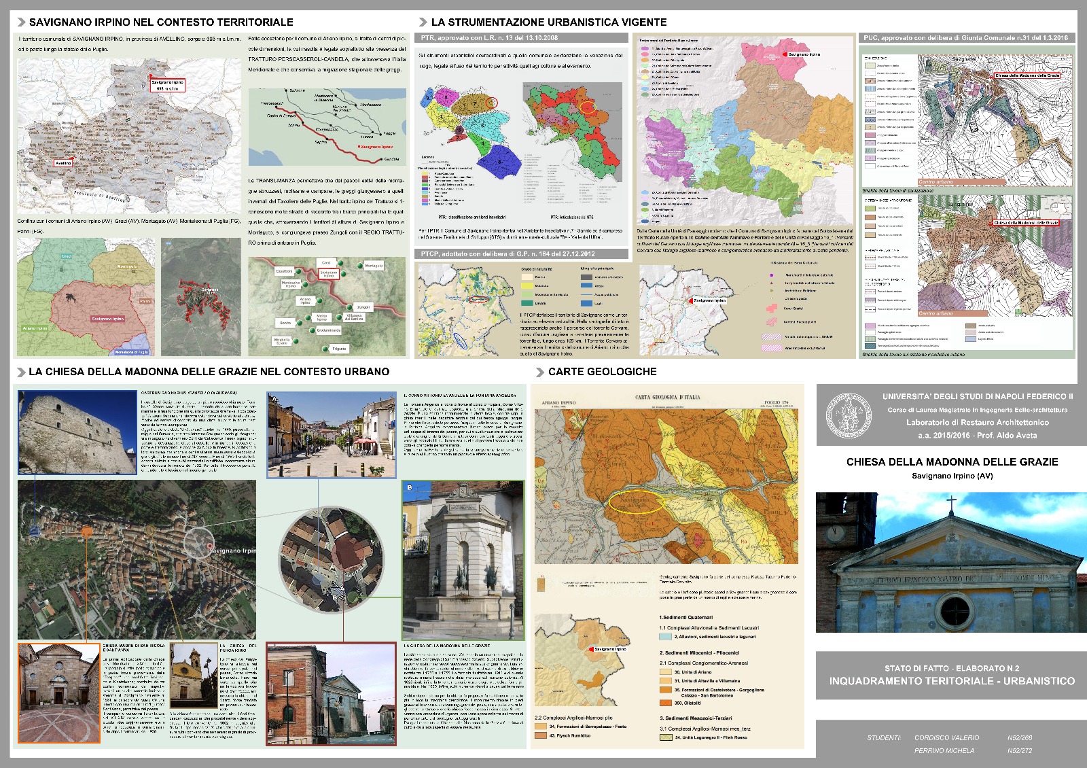Click the green marker beside Zungoli label
This screenshot has height=768, width=1087.
tap(349, 307)
